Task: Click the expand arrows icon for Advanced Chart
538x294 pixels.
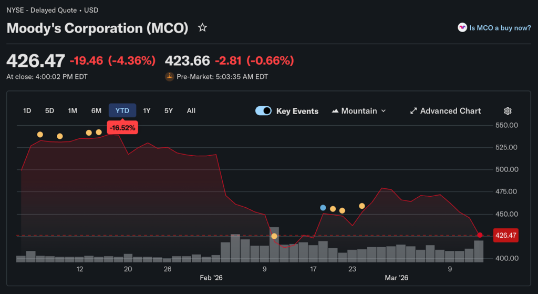Action: tap(413, 111)
